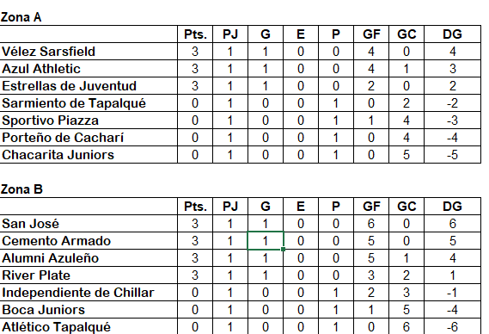Select the Vélez Sarsfield team name cell

coord(89,52)
